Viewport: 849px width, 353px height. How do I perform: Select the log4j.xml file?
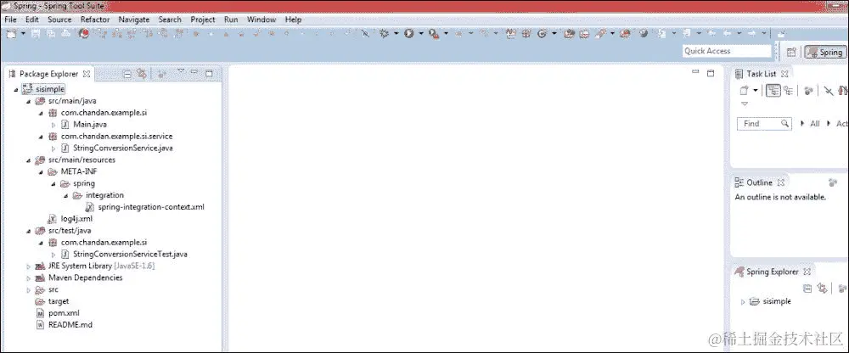pyautogui.click(x=70, y=219)
